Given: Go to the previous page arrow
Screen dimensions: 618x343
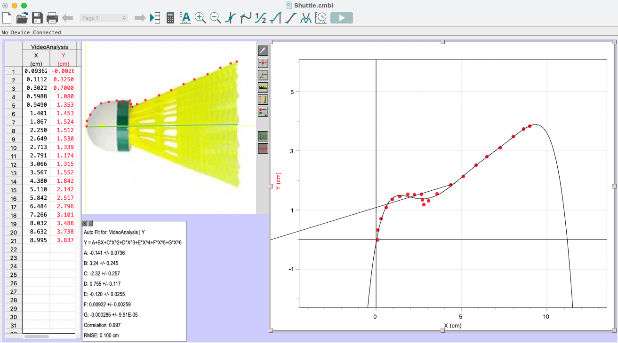Looking at the screenshot, I should click(x=67, y=18).
